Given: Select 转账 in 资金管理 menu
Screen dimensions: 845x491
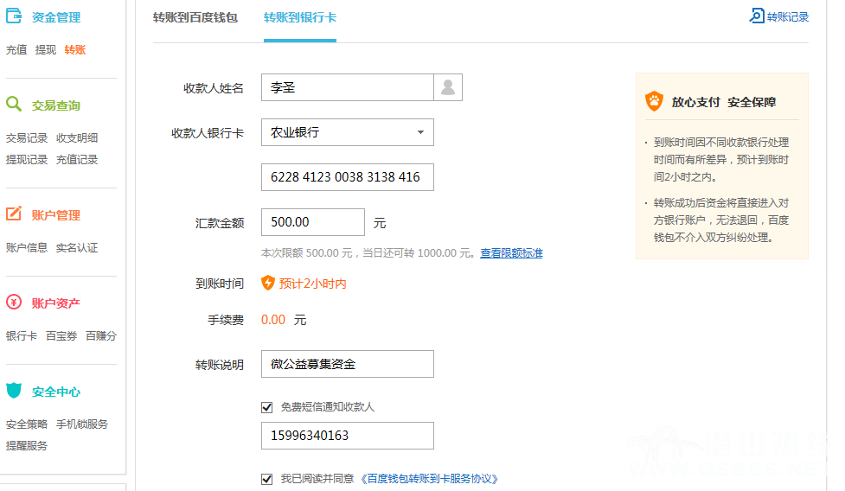Looking at the screenshot, I should point(75,50).
